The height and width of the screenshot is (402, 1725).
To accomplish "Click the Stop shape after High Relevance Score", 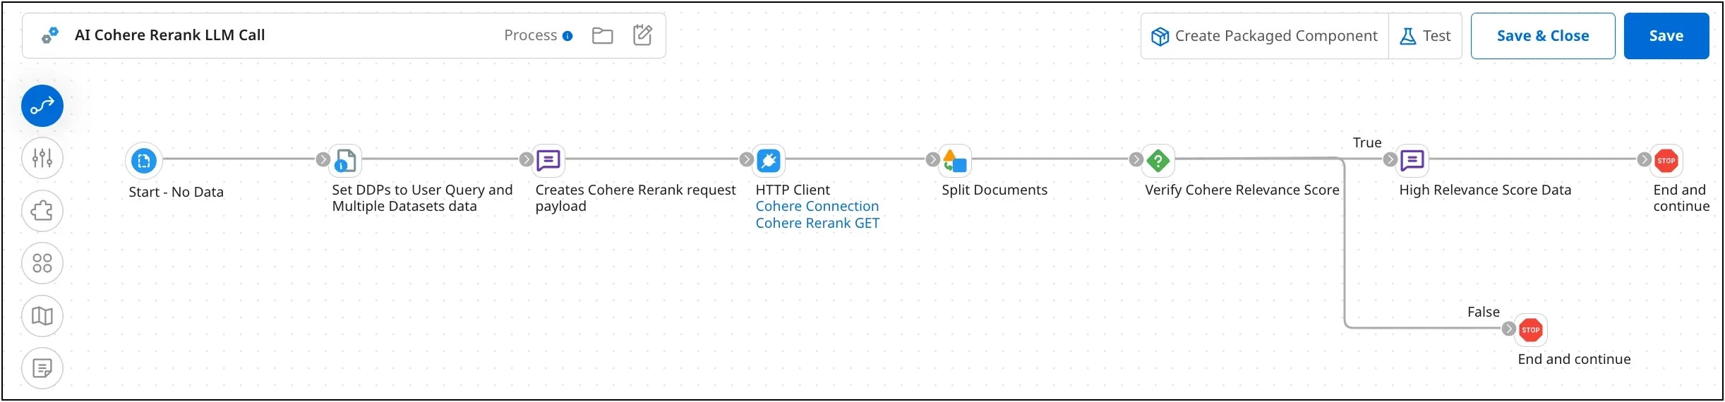I will [x=1666, y=161].
